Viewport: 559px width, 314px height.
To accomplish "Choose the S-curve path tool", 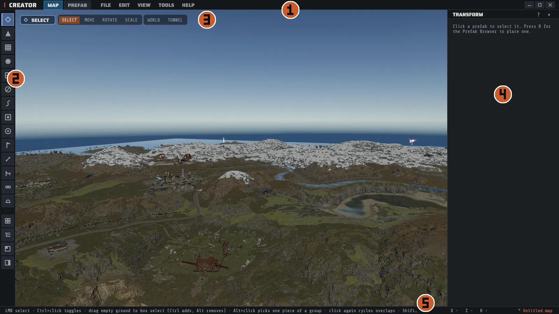I will click(8, 103).
